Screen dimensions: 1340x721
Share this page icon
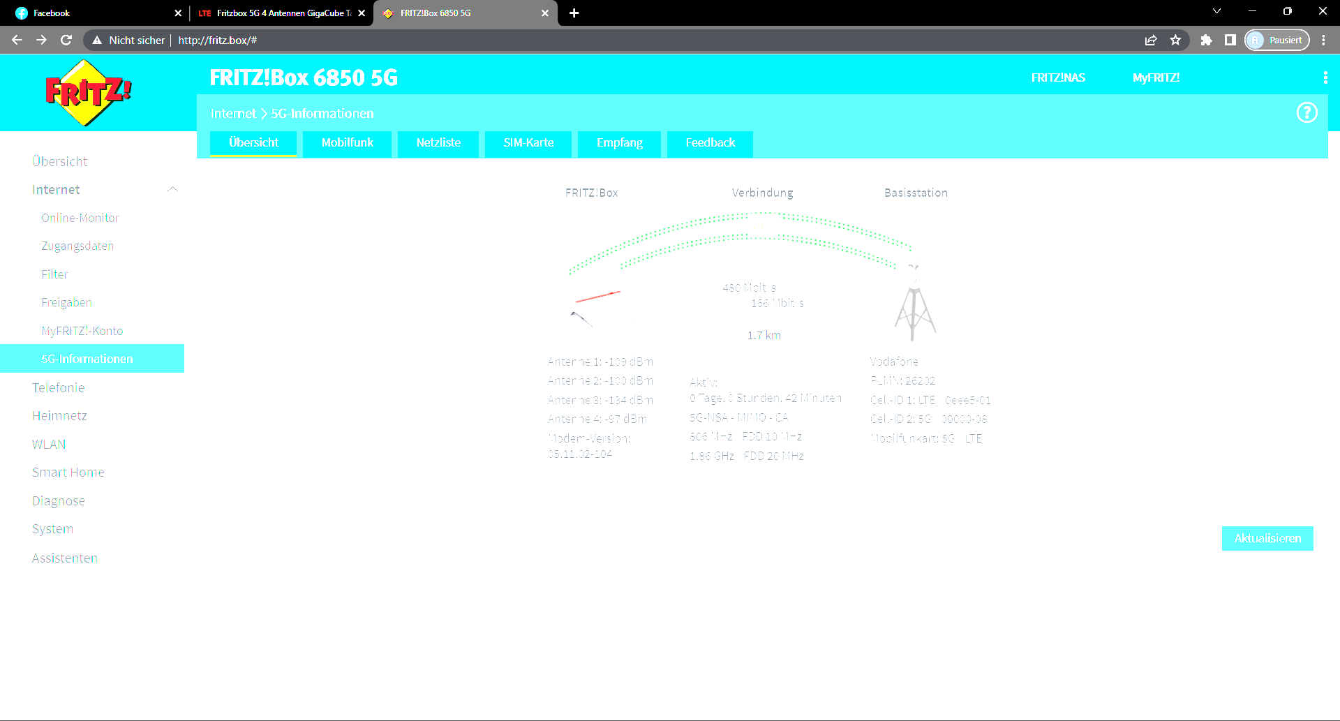(1151, 40)
